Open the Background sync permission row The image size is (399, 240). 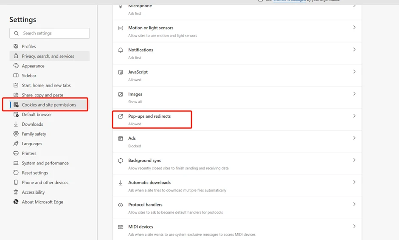pyautogui.click(x=237, y=164)
